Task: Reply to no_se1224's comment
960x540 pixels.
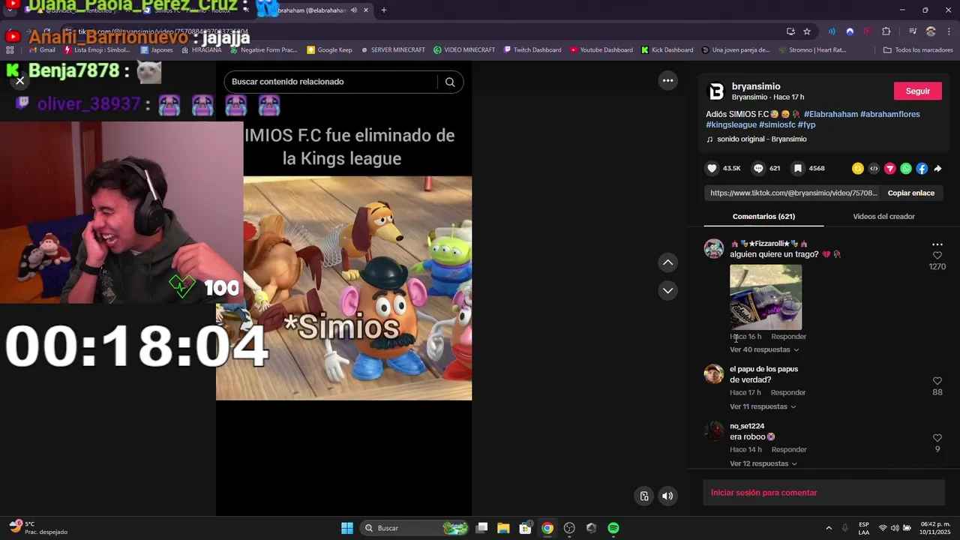Action: pyautogui.click(x=789, y=450)
